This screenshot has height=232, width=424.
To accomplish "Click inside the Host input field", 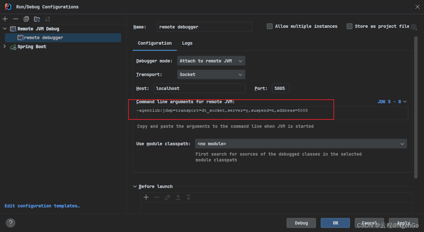I will pos(200,88).
